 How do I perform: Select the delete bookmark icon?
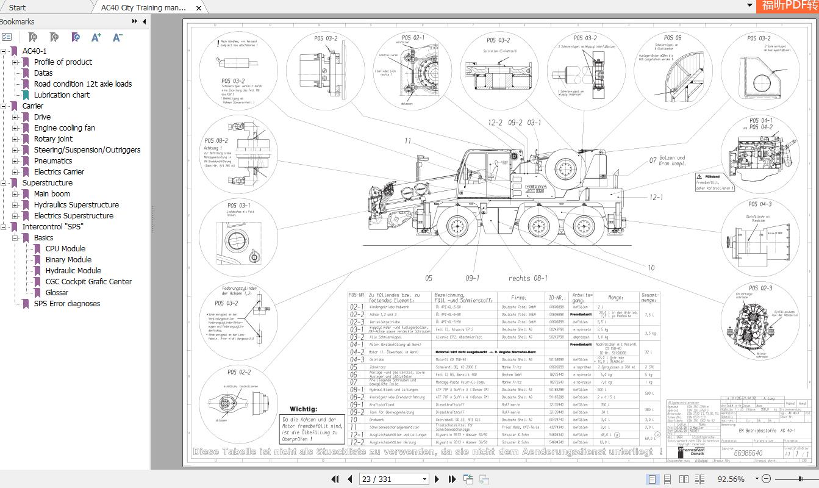(x=32, y=37)
